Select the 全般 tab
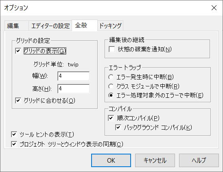Viewport: 223px width, 172px height. (85, 26)
